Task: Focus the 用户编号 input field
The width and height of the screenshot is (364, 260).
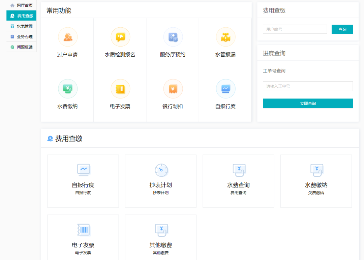Action: pos(295,29)
